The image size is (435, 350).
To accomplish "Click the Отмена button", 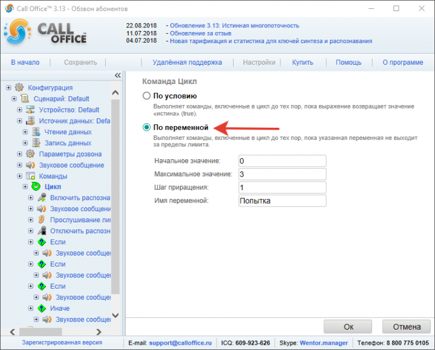I will (x=406, y=327).
